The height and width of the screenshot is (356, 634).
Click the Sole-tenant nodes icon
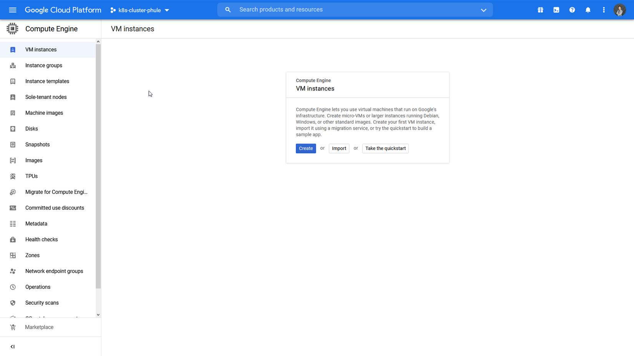pos(13,97)
